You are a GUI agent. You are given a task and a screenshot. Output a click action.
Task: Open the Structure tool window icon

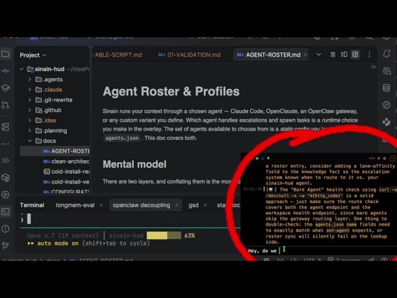[6, 127]
